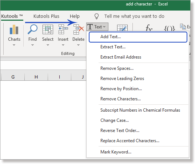Image resolution: width=195 pixels, height=164 pixels.
Task: Click the curly braces formula icon
Action: 170,28
